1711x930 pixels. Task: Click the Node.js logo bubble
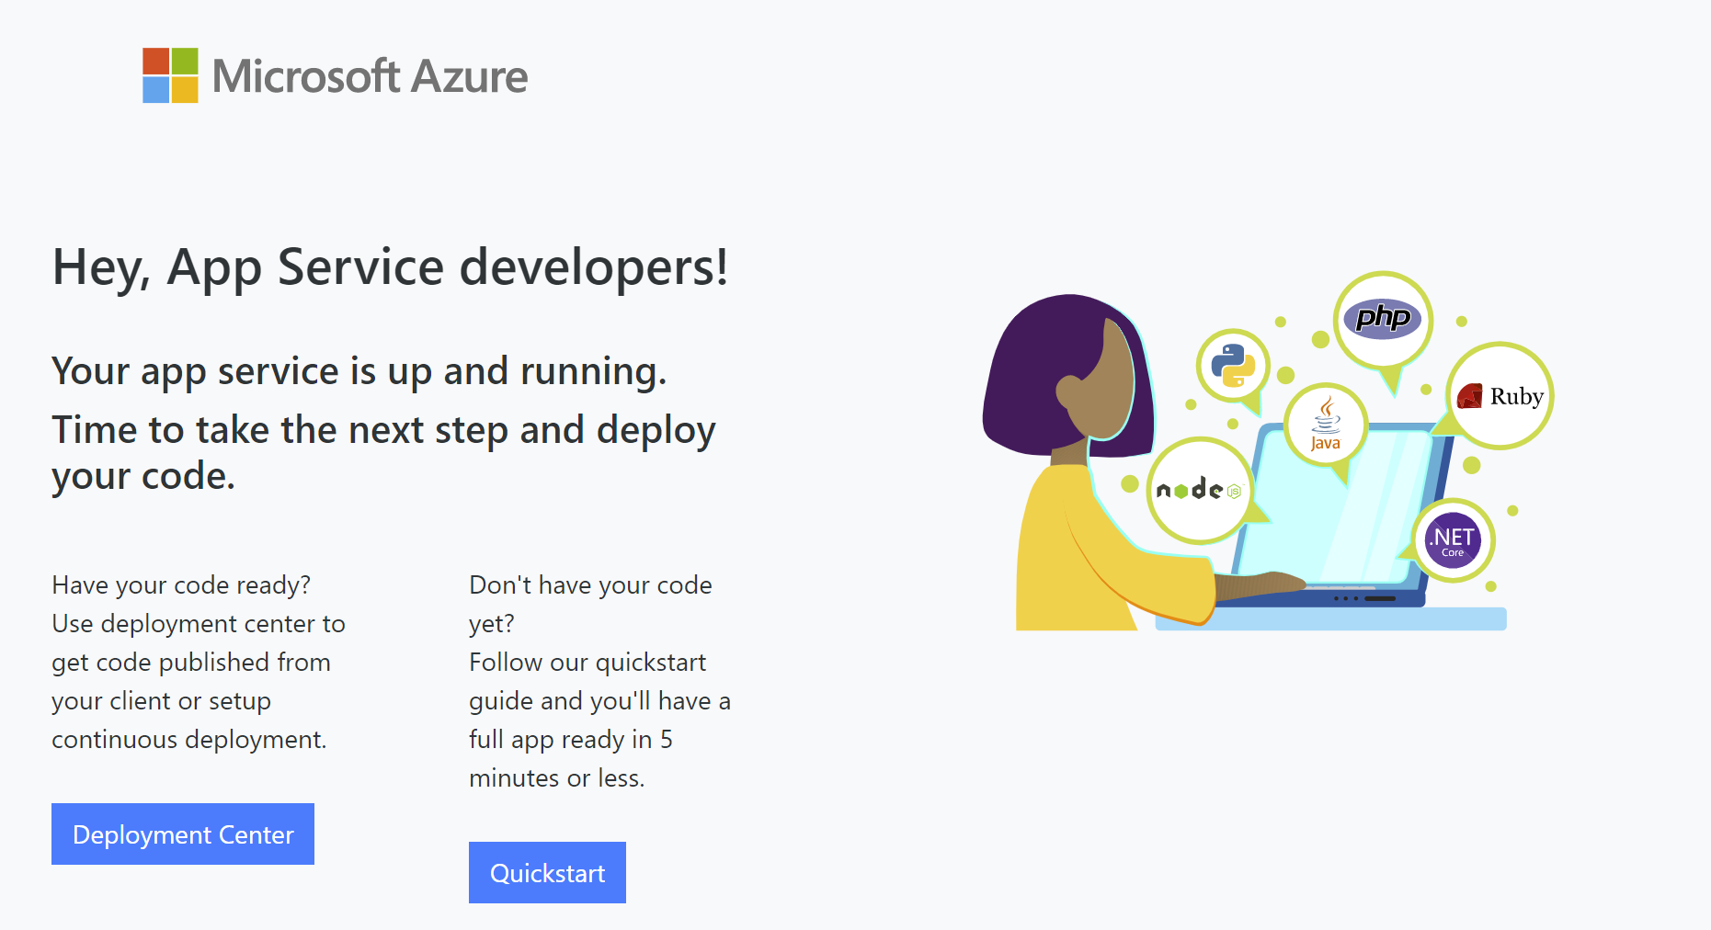pos(1200,490)
